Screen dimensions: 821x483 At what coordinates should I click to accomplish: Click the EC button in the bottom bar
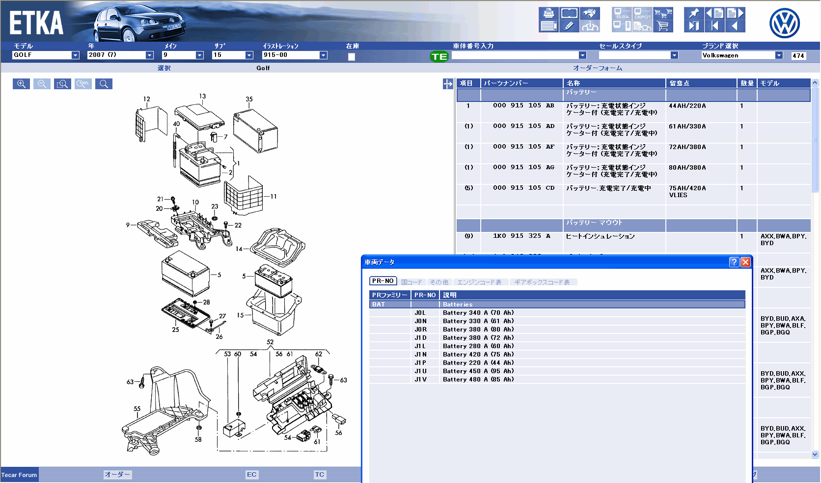(252, 474)
